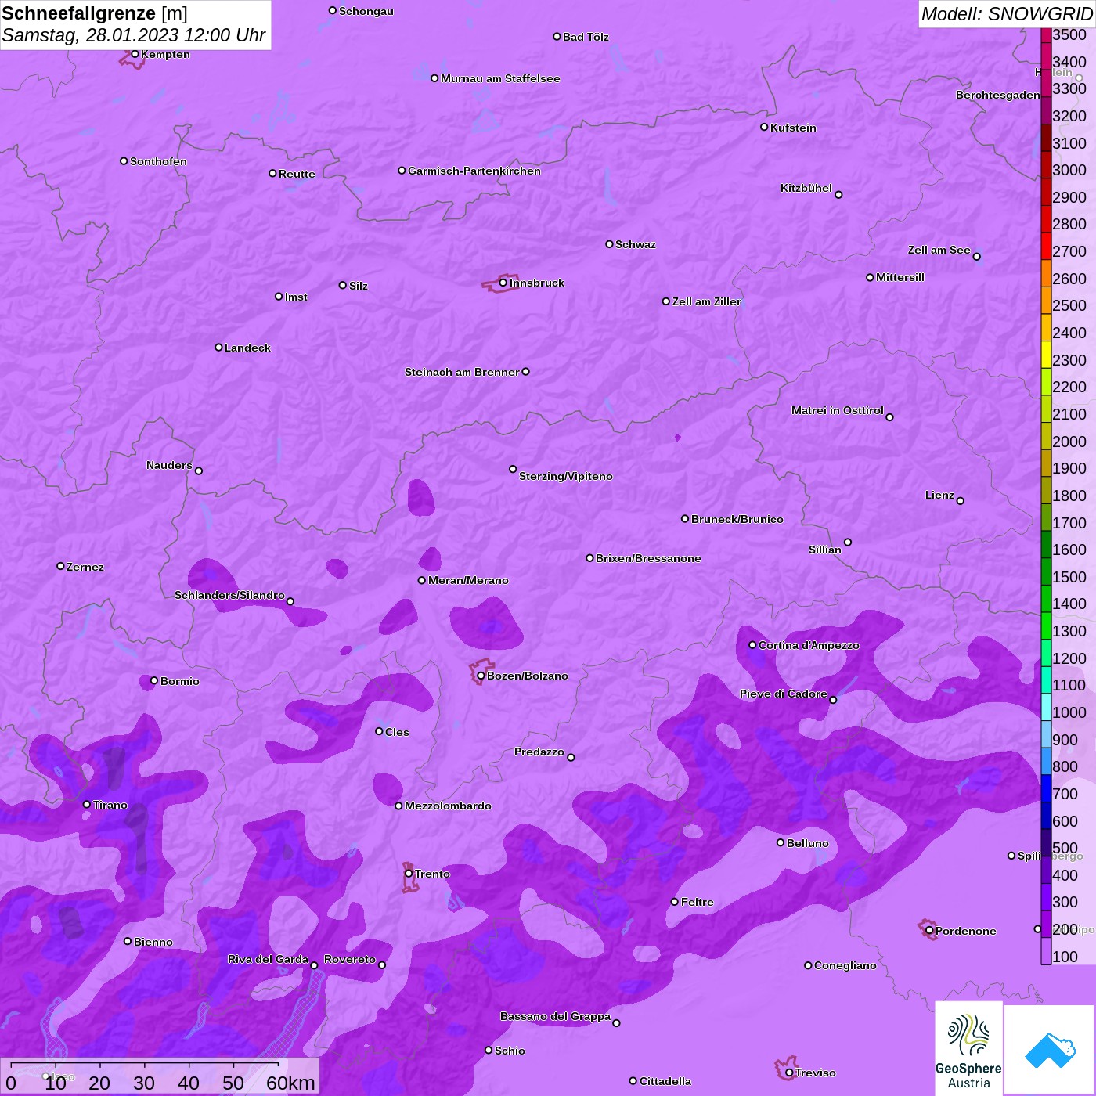Click the '3500' legend value
Screen dimensions: 1096x1096
[x=1069, y=34]
